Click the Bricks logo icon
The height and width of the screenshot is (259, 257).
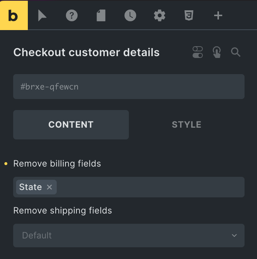[14, 15]
